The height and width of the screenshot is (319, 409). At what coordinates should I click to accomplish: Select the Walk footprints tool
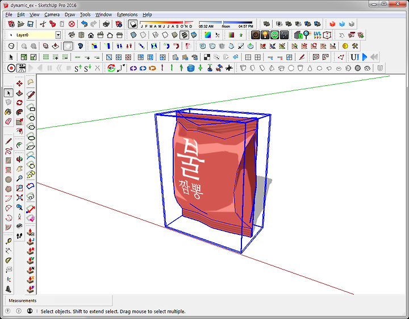click(19, 236)
